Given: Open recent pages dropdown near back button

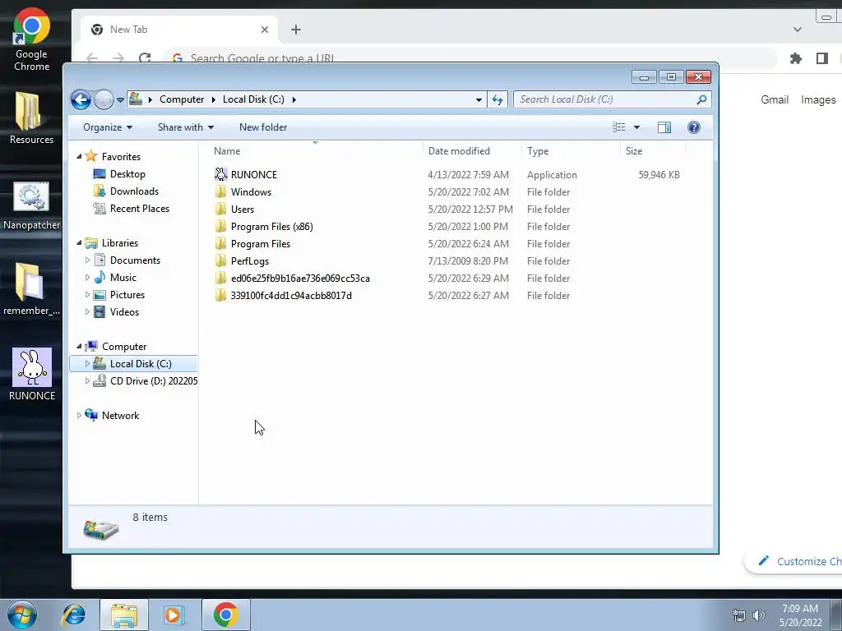Looking at the screenshot, I should (120, 99).
